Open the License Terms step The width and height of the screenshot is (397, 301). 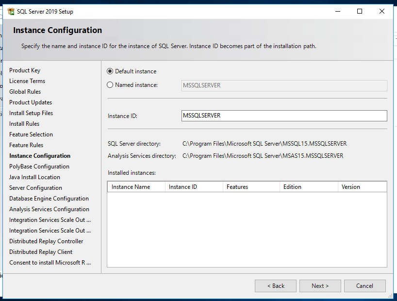click(27, 81)
